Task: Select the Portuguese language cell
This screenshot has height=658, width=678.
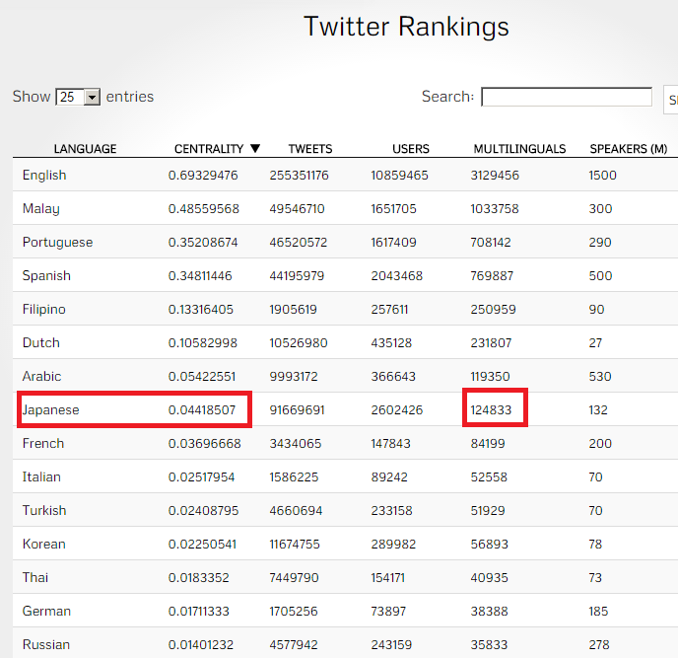Action: tap(57, 242)
